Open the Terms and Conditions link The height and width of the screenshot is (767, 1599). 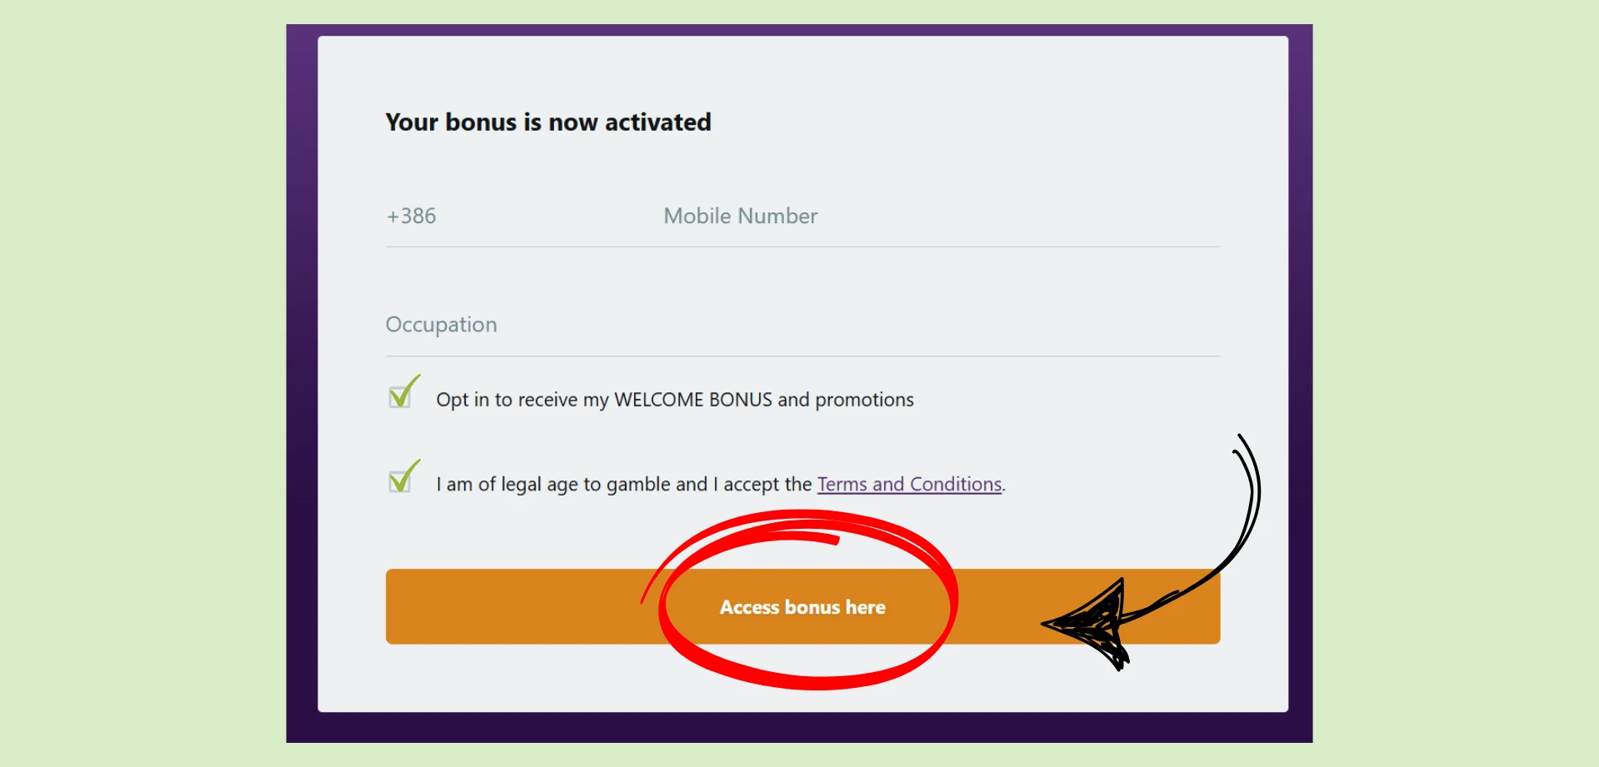click(909, 484)
